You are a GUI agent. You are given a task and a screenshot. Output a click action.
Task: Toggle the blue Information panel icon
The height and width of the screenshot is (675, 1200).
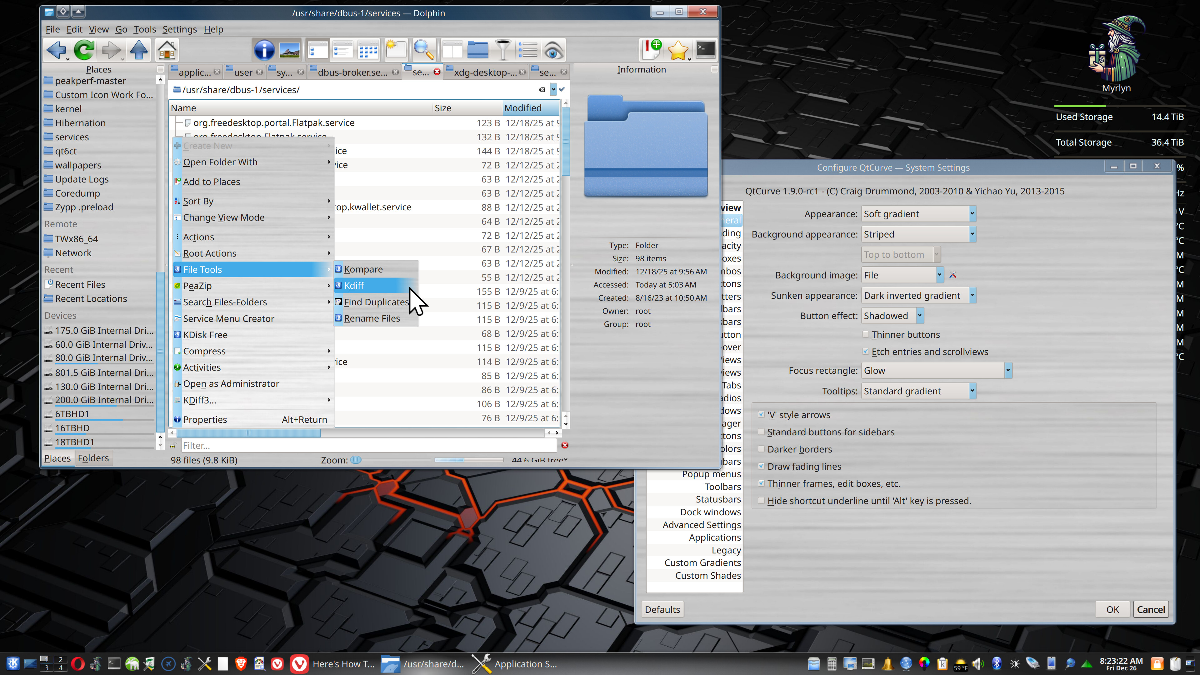click(264, 50)
